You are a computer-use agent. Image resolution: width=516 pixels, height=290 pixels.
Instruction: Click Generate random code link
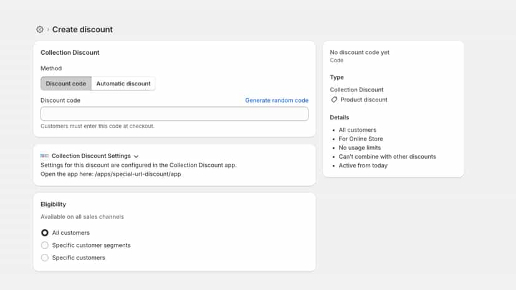click(x=277, y=100)
